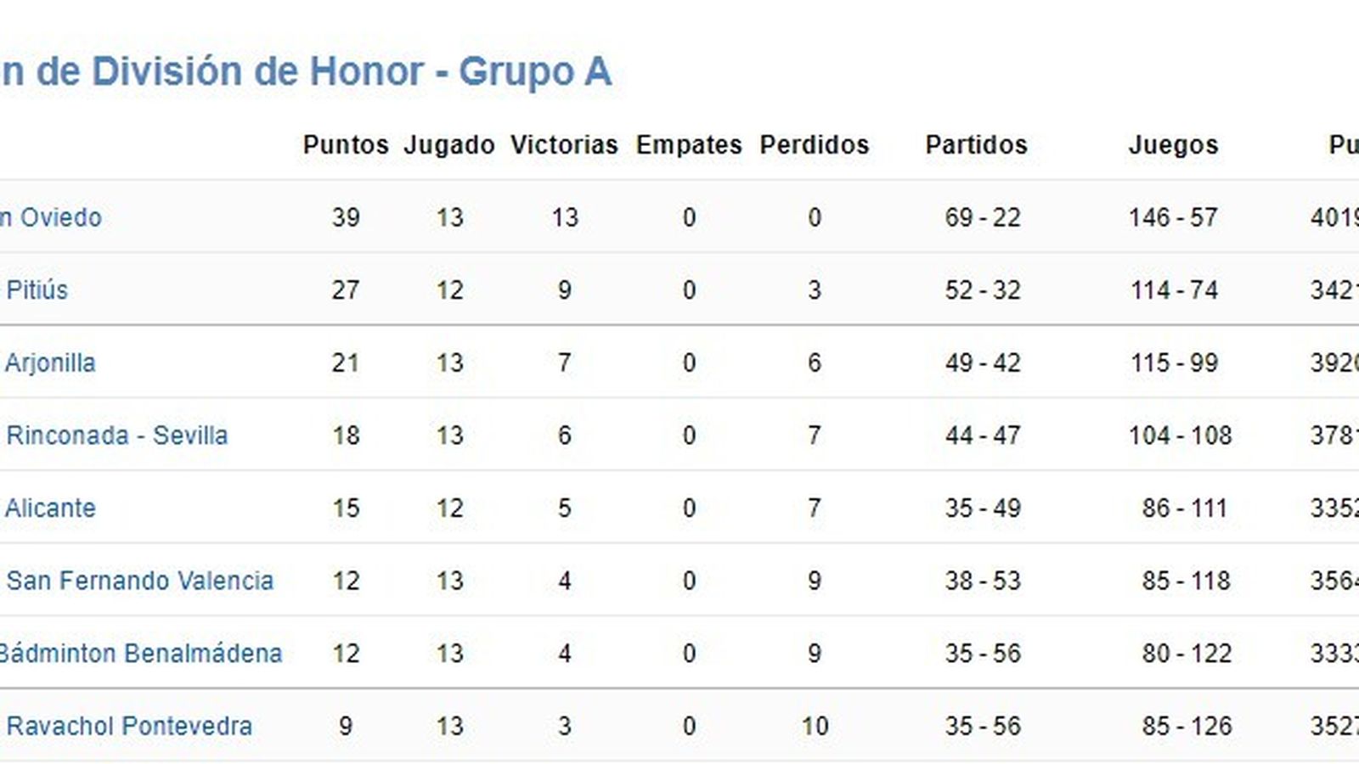This screenshot has width=1359, height=764.
Task: Click the Jugado column header
Action: click(x=449, y=145)
